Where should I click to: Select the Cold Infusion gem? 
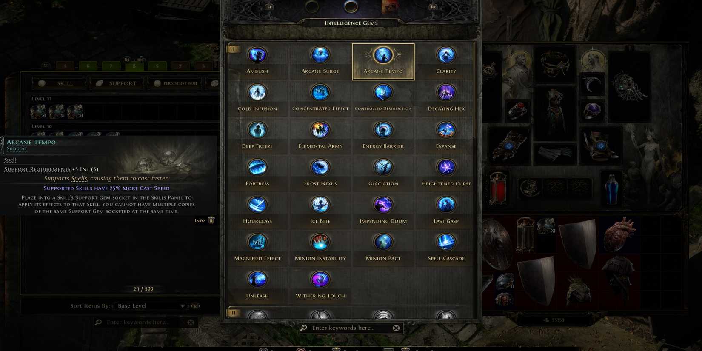pyautogui.click(x=257, y=99)
